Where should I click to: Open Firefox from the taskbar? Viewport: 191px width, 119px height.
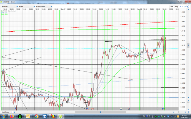click(12, 117)
